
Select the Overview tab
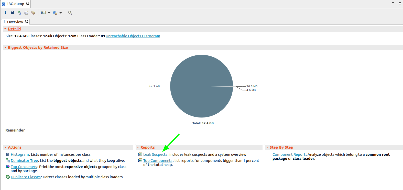pos(15,22)
